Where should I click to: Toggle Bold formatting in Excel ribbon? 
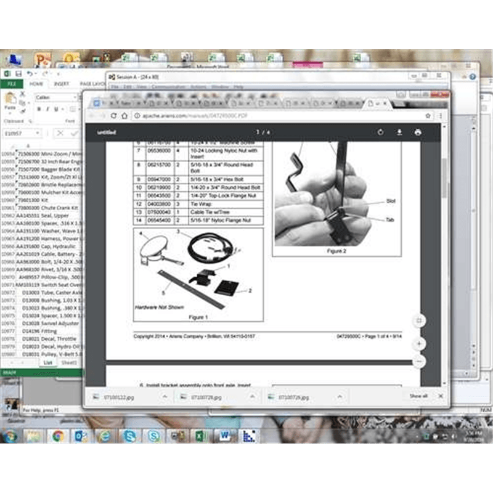click(39, 109)
